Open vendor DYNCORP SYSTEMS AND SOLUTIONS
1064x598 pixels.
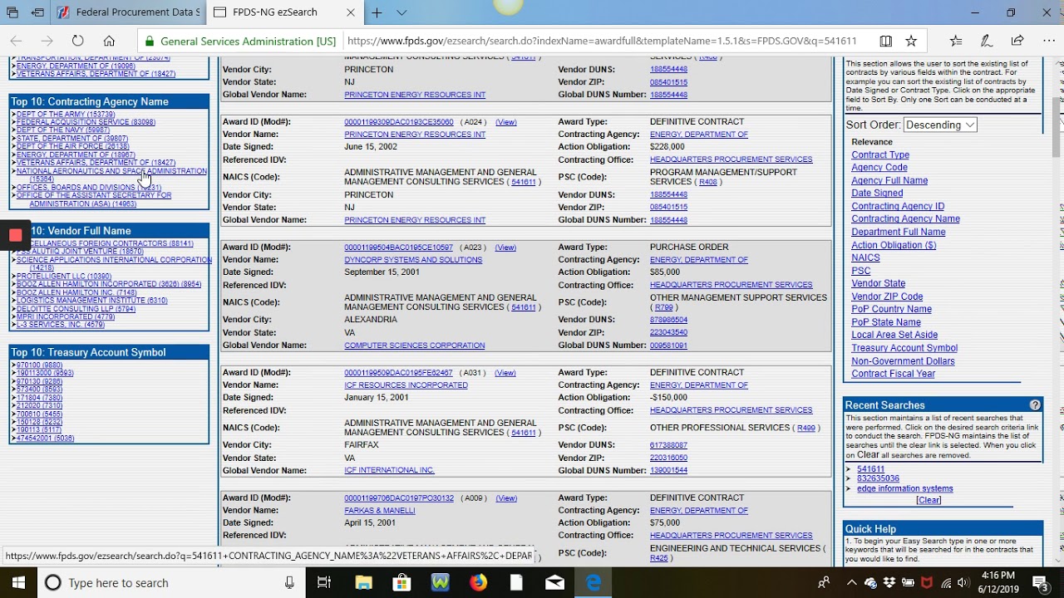point(413,260)
